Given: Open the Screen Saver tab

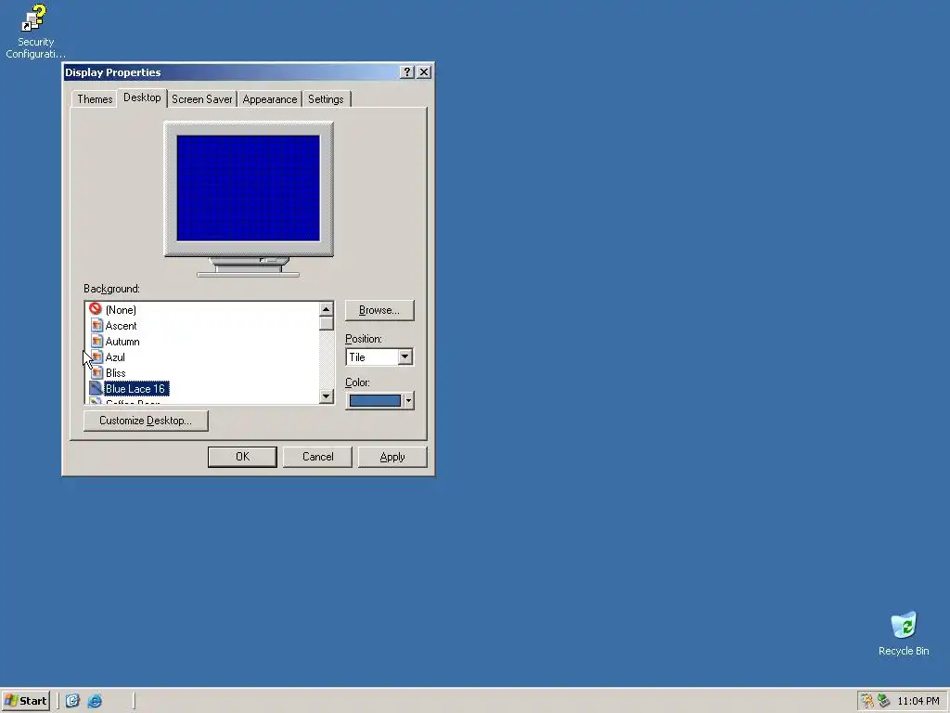Looking at the screenshot, I should [201, 98].
